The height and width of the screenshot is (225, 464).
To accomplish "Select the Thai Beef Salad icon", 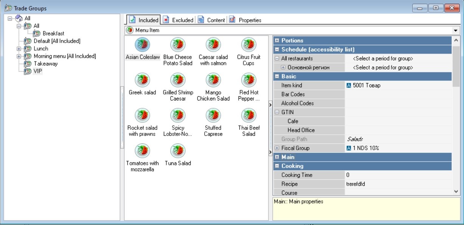I will 249,116.
